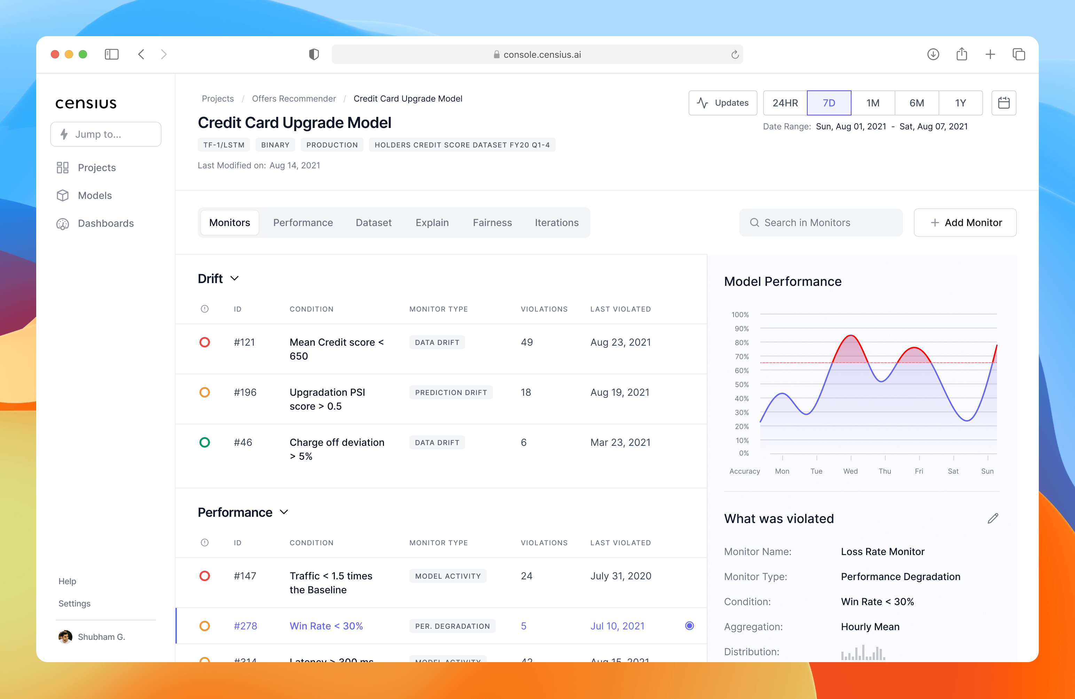The height and width of the screenshot is (699, 1075).
Task: Click the Jump to... field
Action: coord(106,134)
